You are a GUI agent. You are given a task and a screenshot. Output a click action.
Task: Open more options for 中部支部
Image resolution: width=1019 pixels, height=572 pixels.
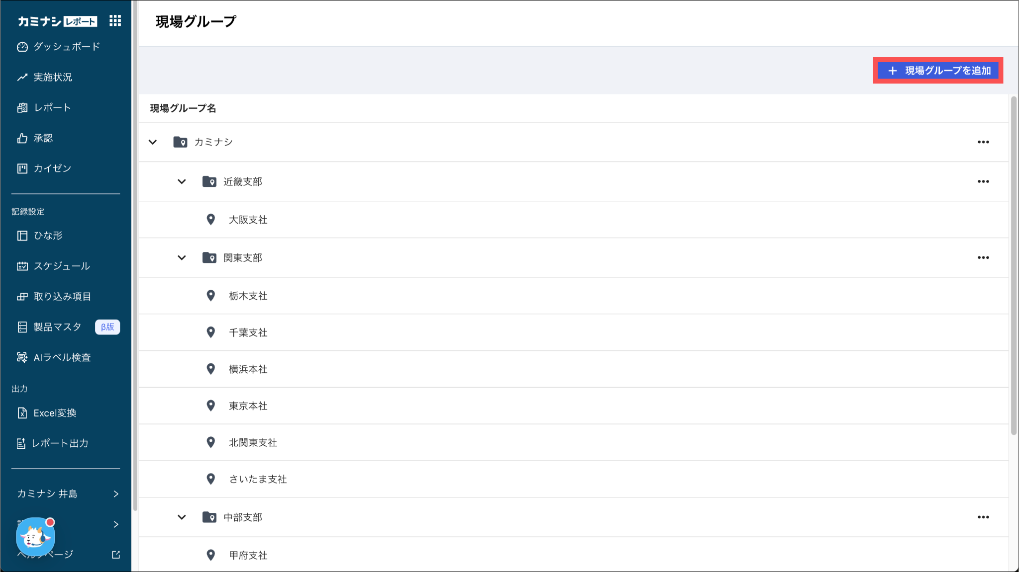point(983,517)
